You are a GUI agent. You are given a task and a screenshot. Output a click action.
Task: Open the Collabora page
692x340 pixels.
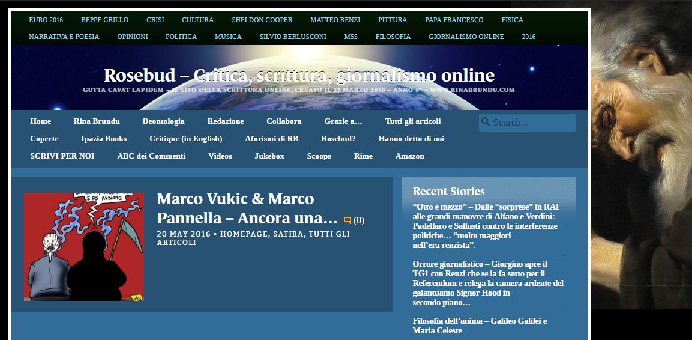284,121
